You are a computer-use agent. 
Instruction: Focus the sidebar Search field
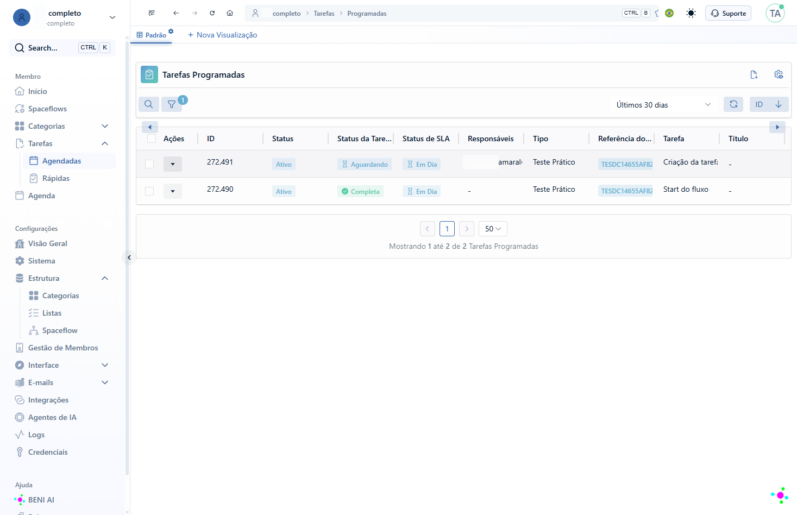pos(62,48)
